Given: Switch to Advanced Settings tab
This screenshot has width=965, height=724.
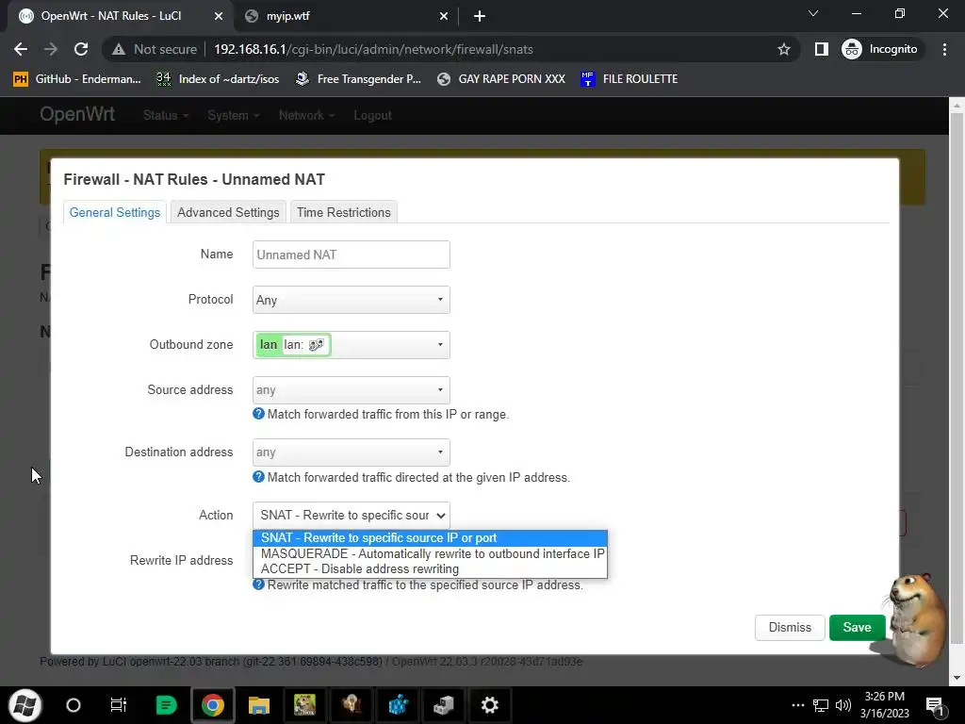Looking at the screenshot, I should point(228,212).
